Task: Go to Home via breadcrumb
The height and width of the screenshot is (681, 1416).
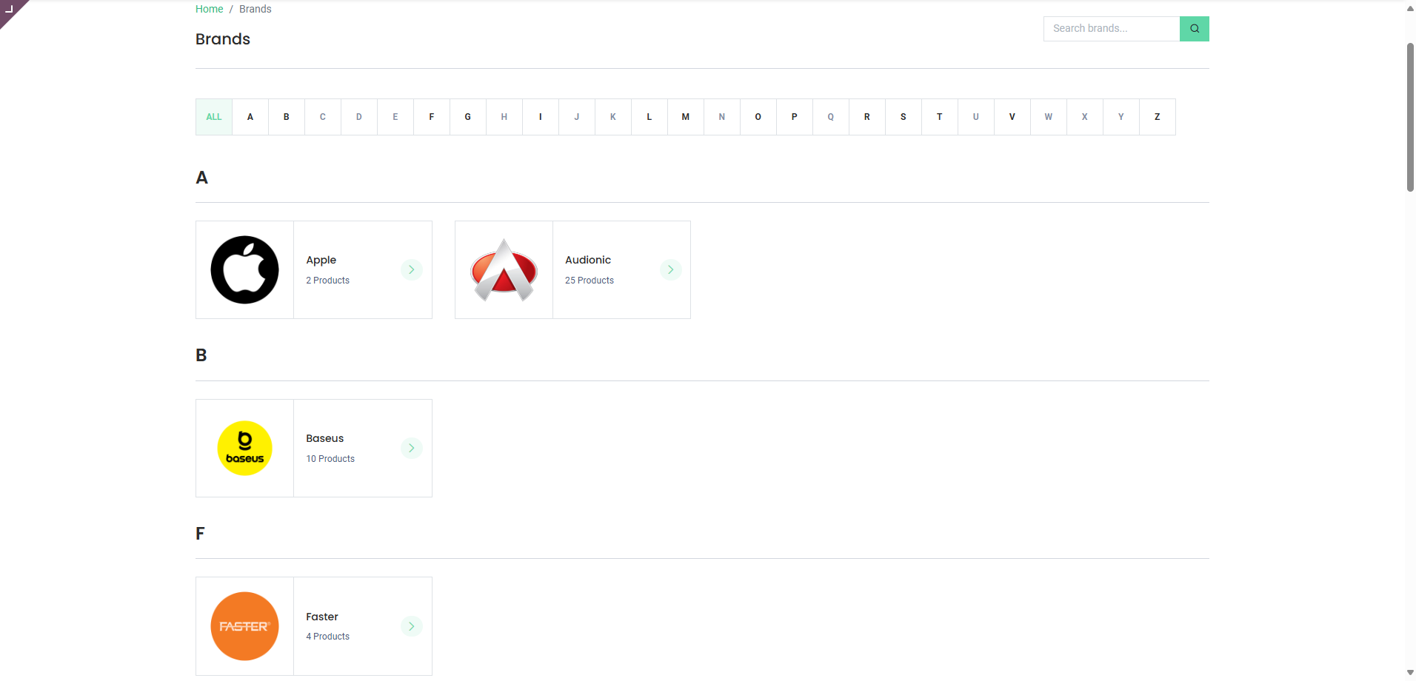Action: [209, 9]
